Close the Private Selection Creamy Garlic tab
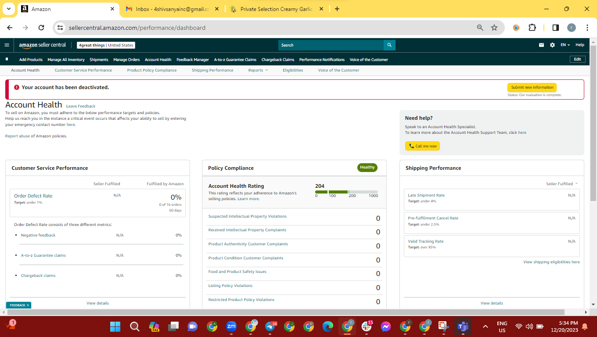This screenshot has height=337, width=597. coord(321,9)
